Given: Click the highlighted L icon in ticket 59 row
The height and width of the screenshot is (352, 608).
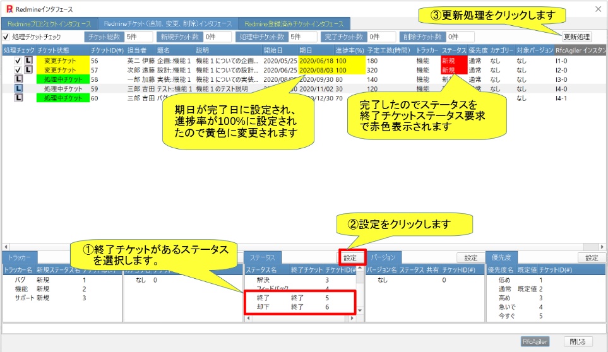Looking at the screenshot, I should [x=18, y=88].
